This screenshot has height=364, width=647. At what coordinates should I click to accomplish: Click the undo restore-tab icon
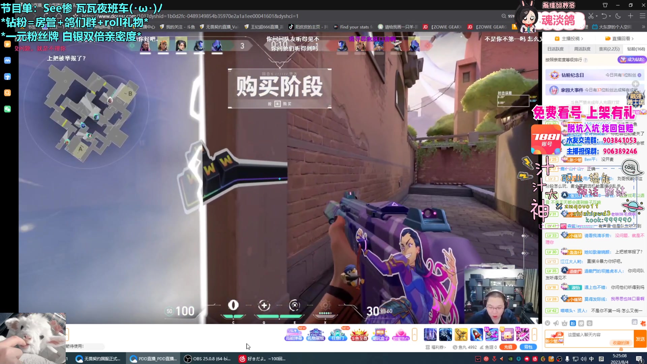(x=604, y=16)
